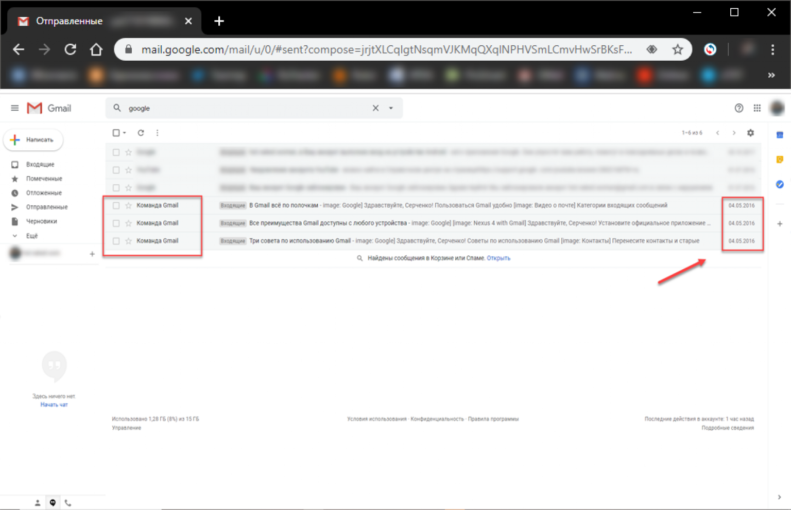The image size is (791, 510).
Task: Open email 'Все преимущества Gmail доступны'
Action: [x=434, y=223]
